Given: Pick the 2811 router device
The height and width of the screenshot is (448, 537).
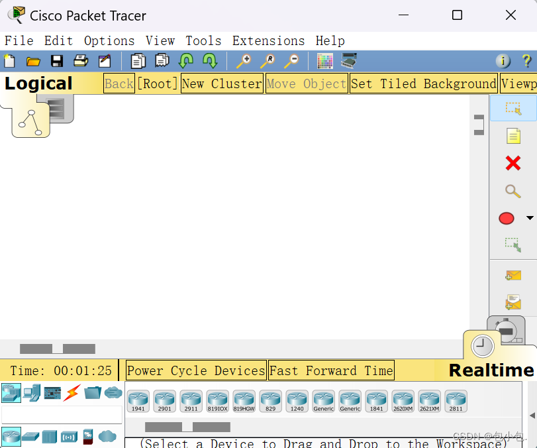Looking at the screenshot, I should [456, 401].
